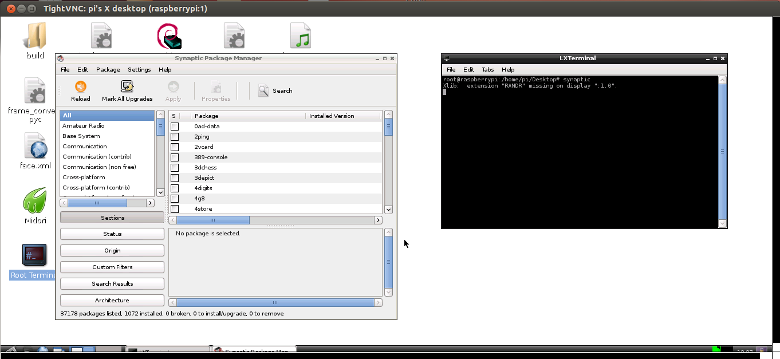
Task: Select Cross-platform (contrib) section
Action: 107,187
